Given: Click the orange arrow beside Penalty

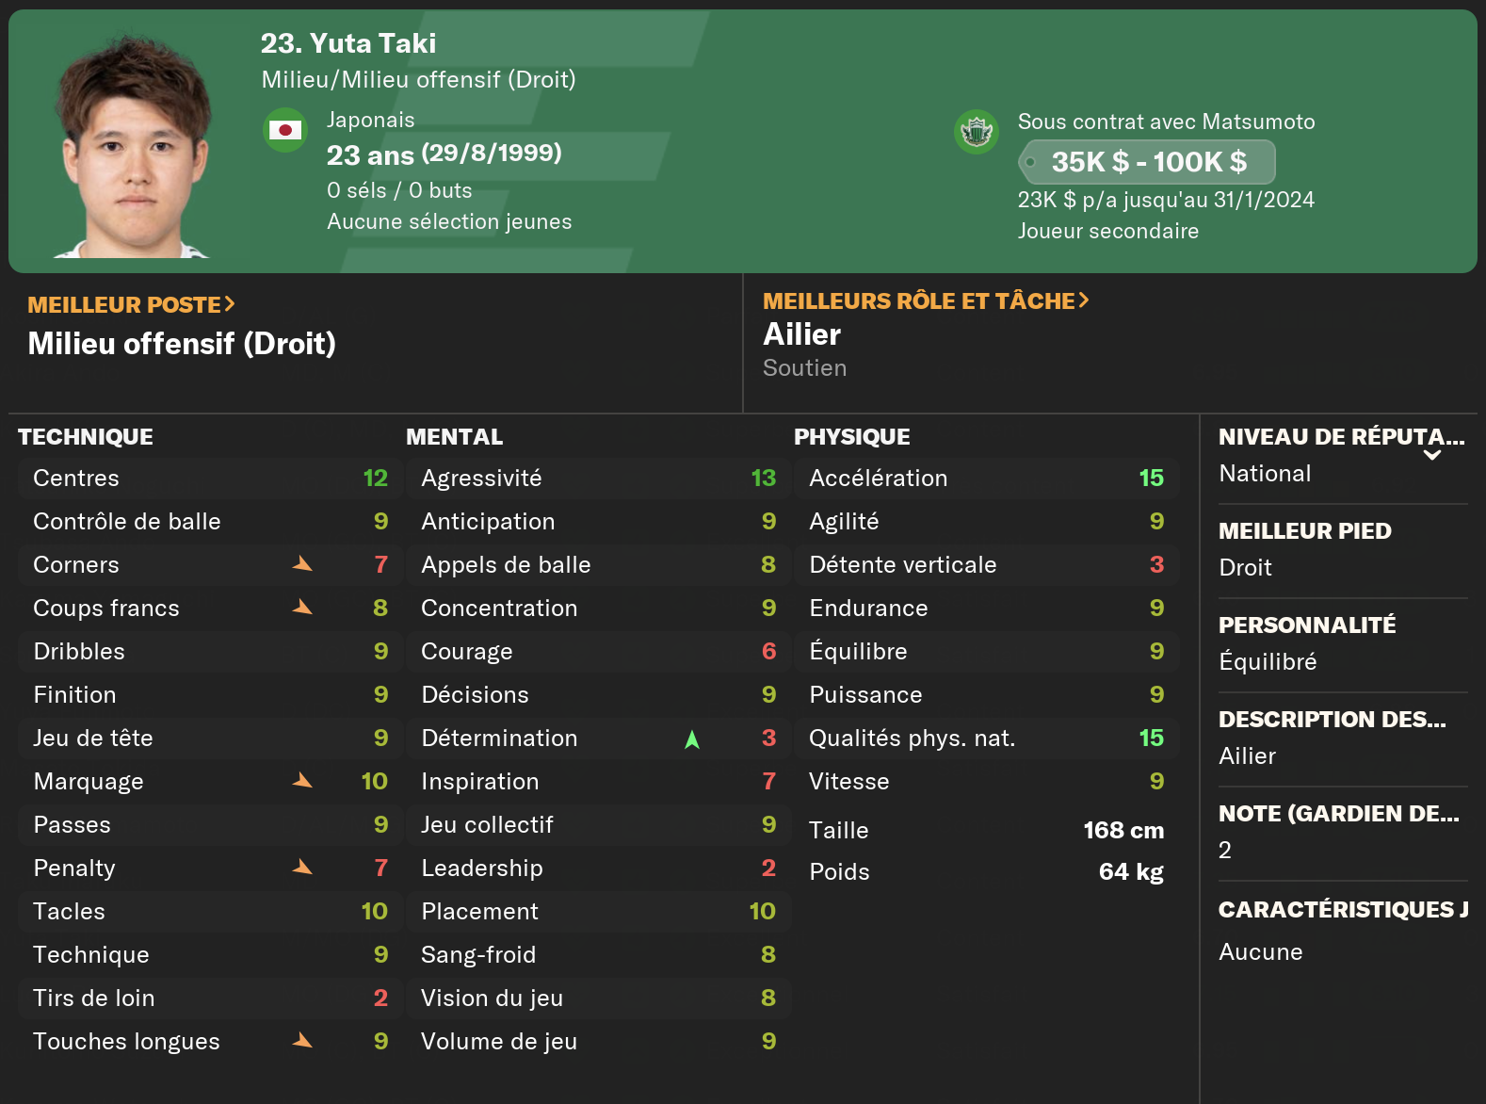Looking at the screenshot, I should [302, 868].
